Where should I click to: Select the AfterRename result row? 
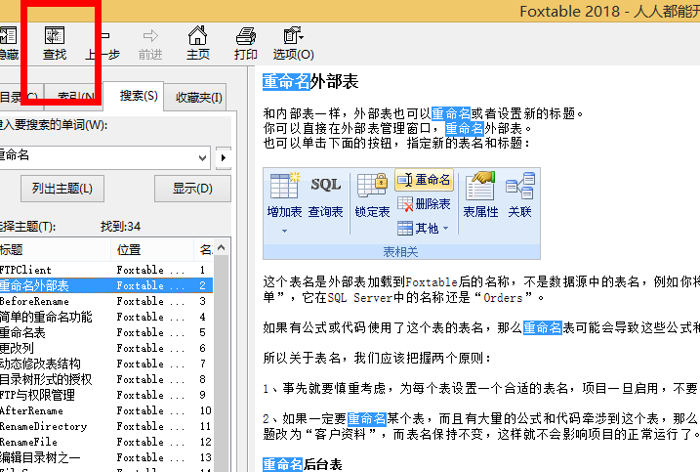106,410
